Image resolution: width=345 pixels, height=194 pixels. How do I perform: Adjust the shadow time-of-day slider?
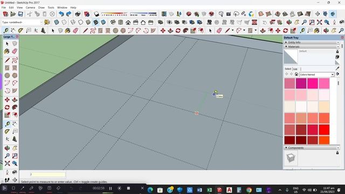(x=143, y=14)
